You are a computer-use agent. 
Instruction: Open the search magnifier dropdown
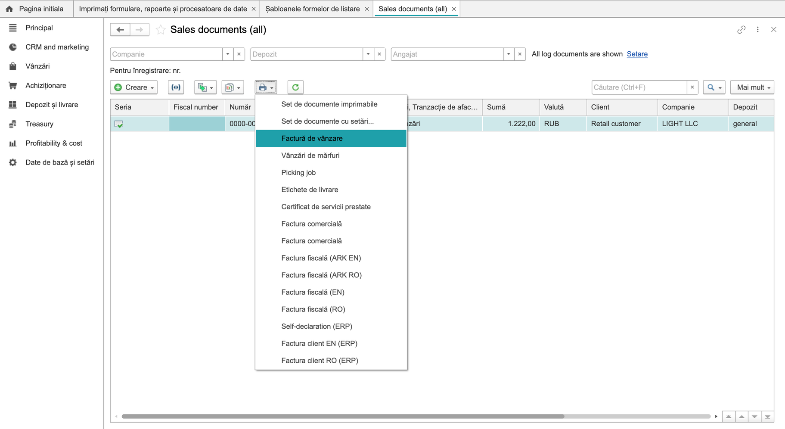point(714,87)
